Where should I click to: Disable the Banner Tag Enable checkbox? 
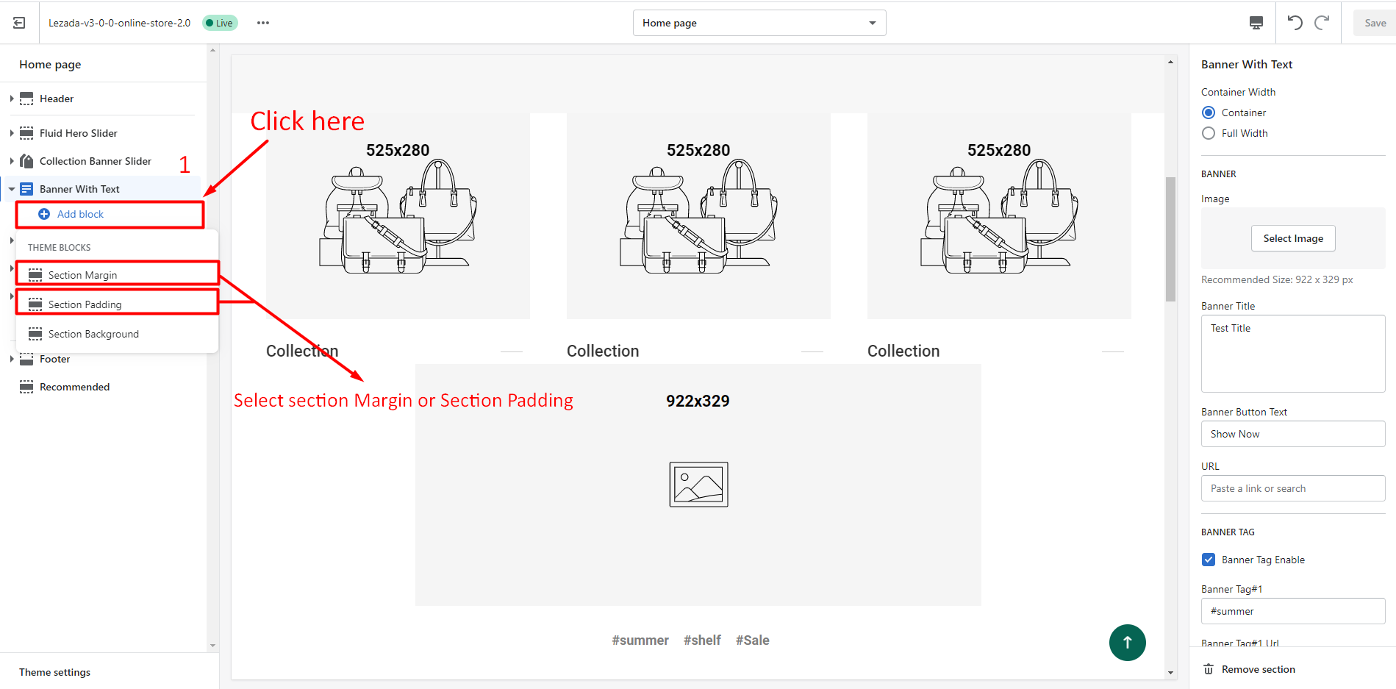click(x=1208, y=560)
